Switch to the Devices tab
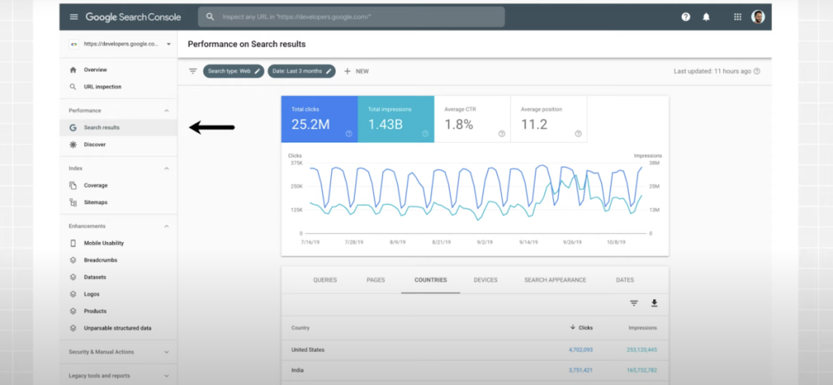The width and height of the screenshot is (833, 385). [x=486, y=280]
